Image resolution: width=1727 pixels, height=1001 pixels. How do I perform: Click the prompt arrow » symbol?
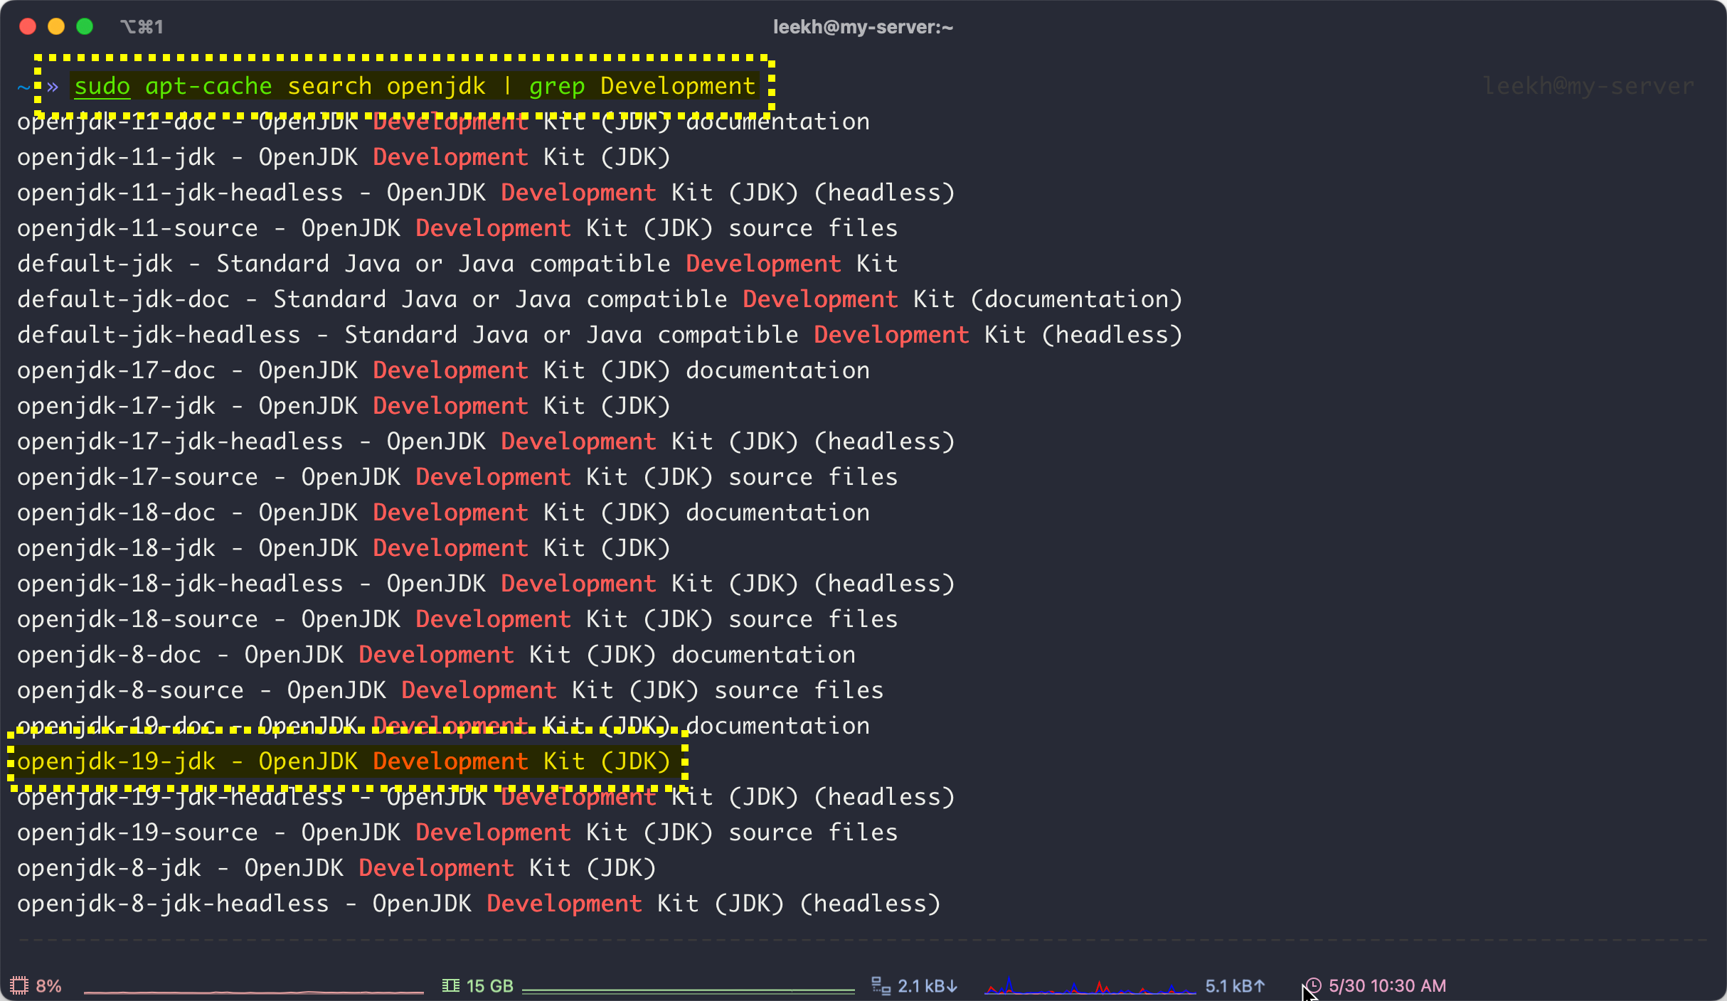pyautogui.click(x=53, y=87)
